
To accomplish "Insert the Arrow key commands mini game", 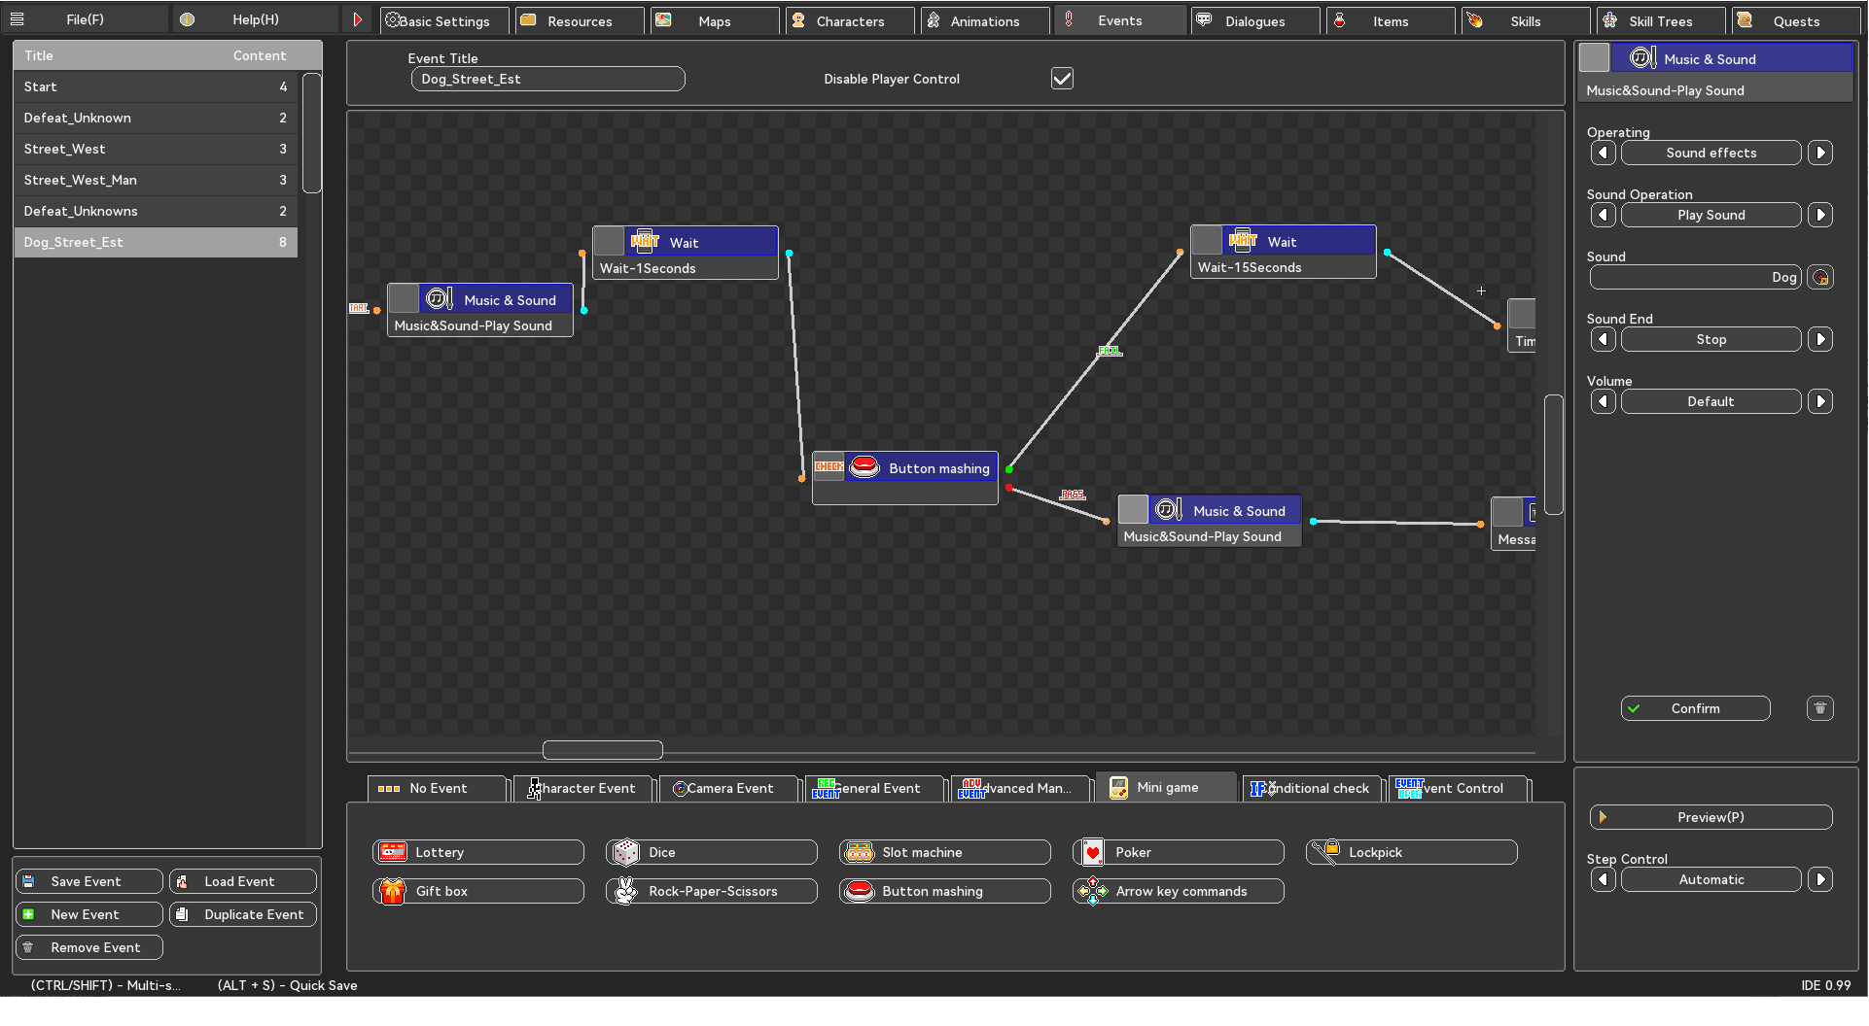I will pyautogui.click(x=1178, y=891).
